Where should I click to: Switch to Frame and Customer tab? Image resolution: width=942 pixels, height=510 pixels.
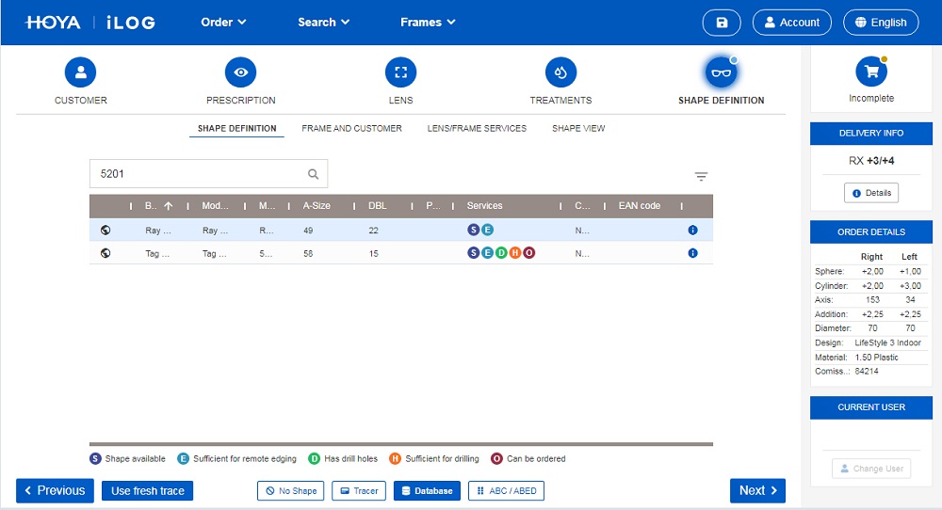[x=351, y=128]
